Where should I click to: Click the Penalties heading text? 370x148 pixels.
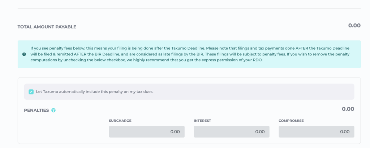[36, 110]
